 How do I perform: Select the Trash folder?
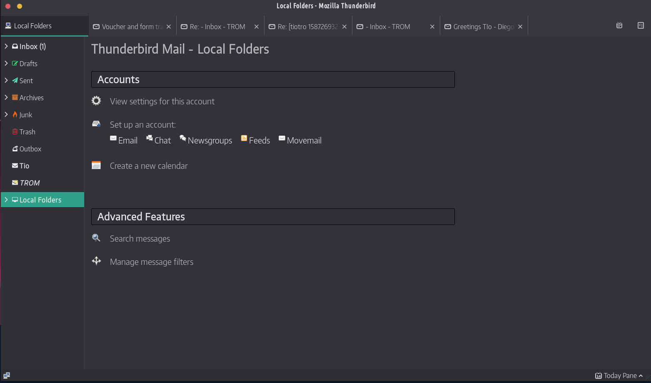[x=42, y=131]
